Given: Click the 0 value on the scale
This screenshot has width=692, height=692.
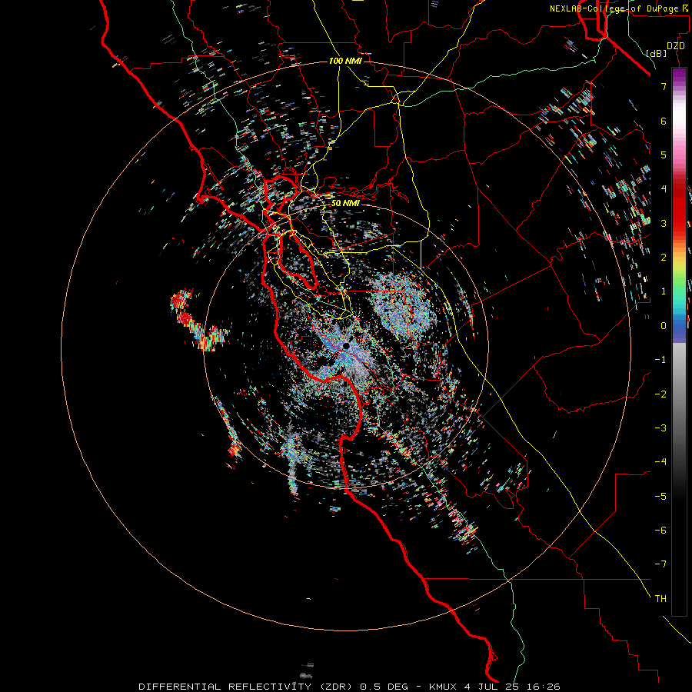Looking at the screenshot, I should [x=664, y=326].
